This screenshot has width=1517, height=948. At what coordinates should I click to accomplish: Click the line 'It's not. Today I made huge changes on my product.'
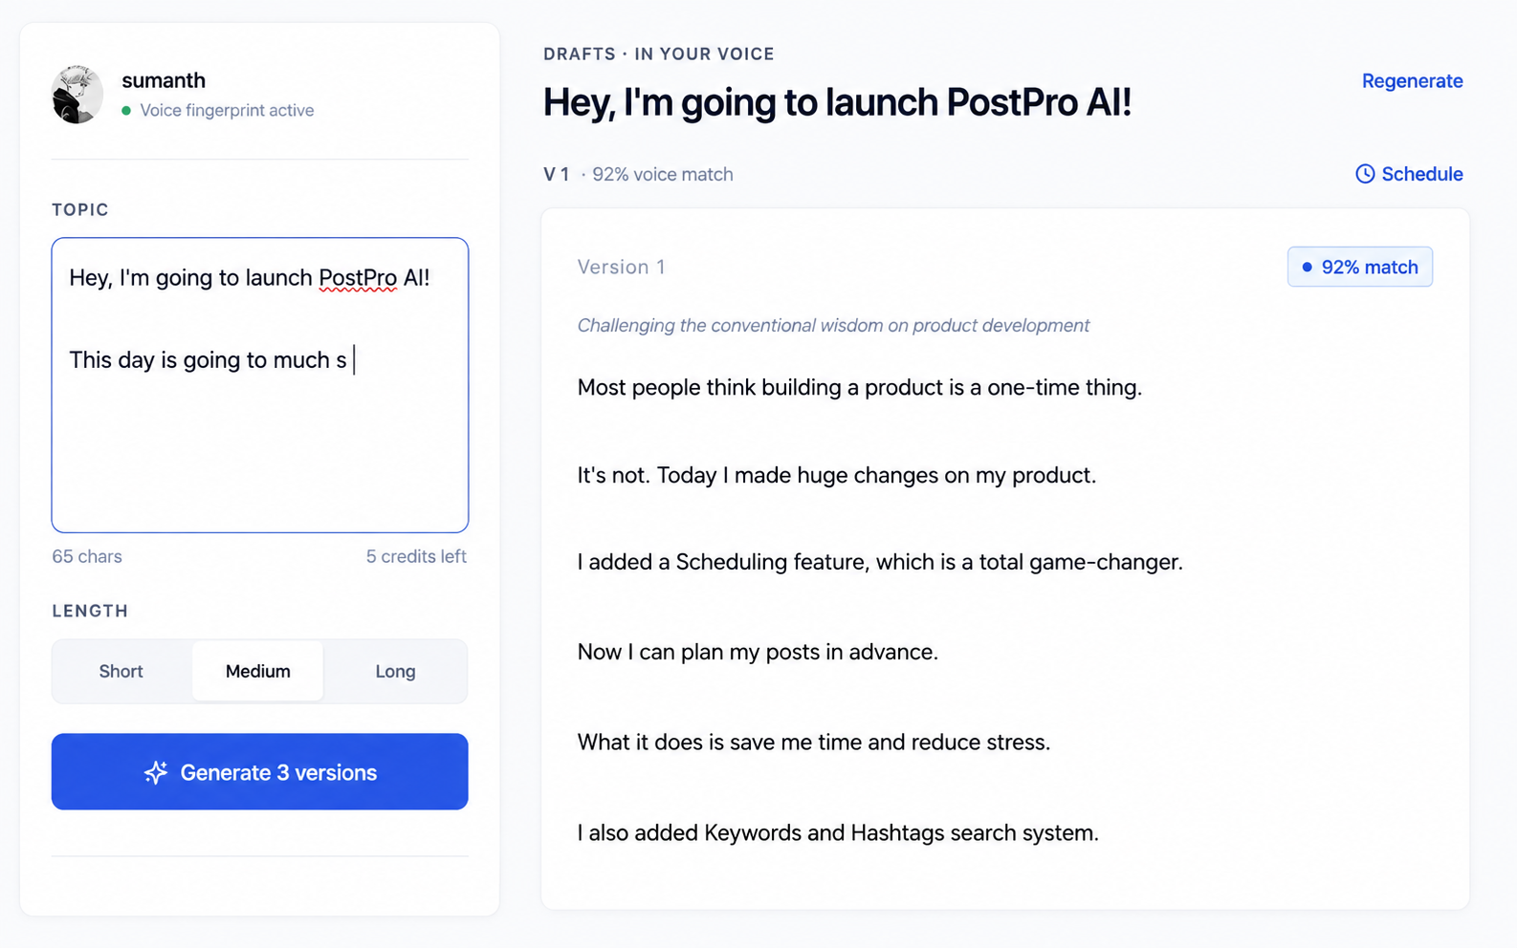[x=837, y=476]
